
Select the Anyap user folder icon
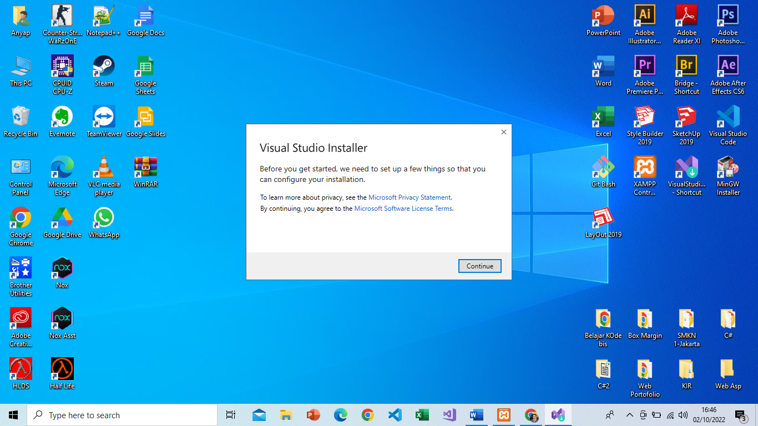21,21
